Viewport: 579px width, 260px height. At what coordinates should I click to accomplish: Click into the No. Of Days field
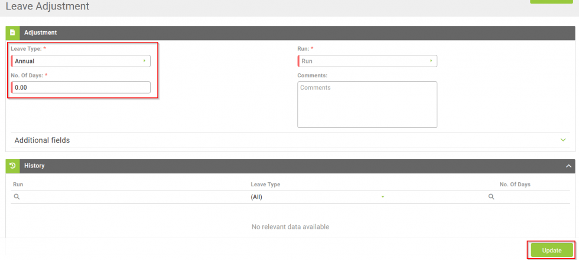(80, 87)
